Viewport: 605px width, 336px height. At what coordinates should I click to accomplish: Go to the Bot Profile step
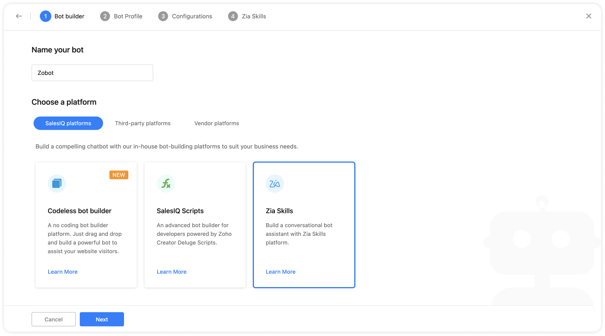tap(121, 16)
